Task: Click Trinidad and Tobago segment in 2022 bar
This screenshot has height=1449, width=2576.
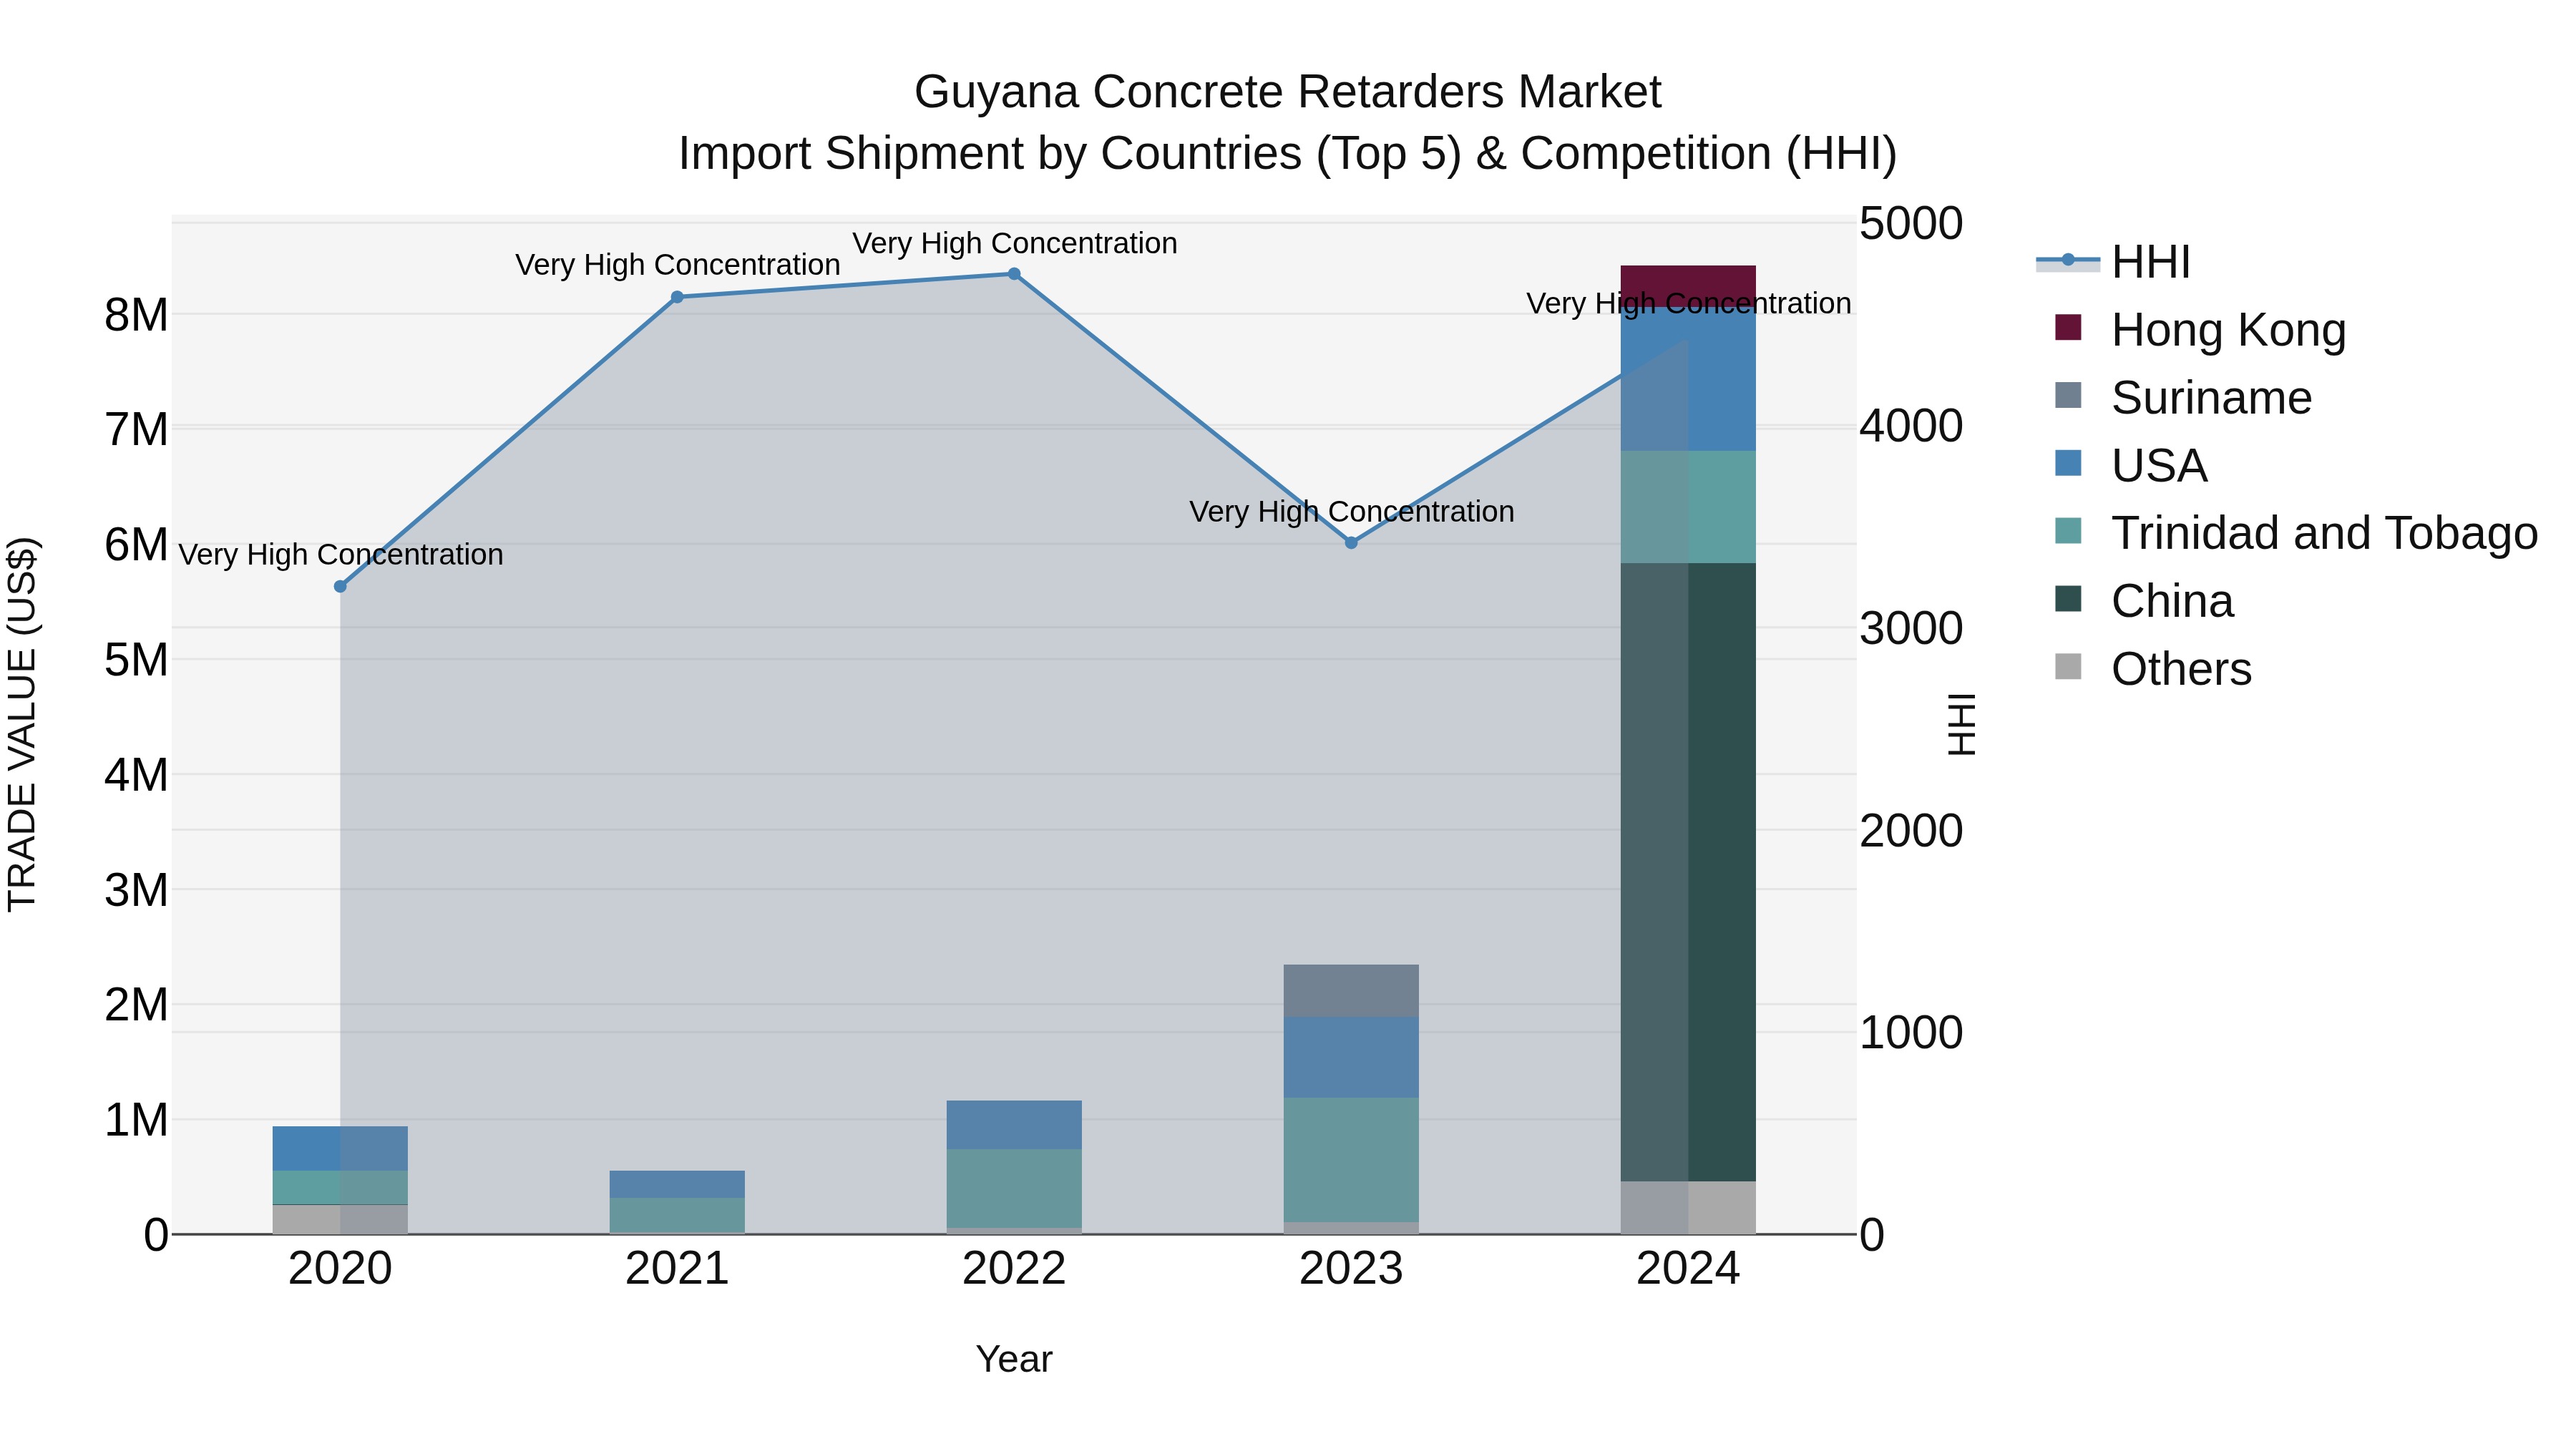Action: [x=1014, y=1189]
